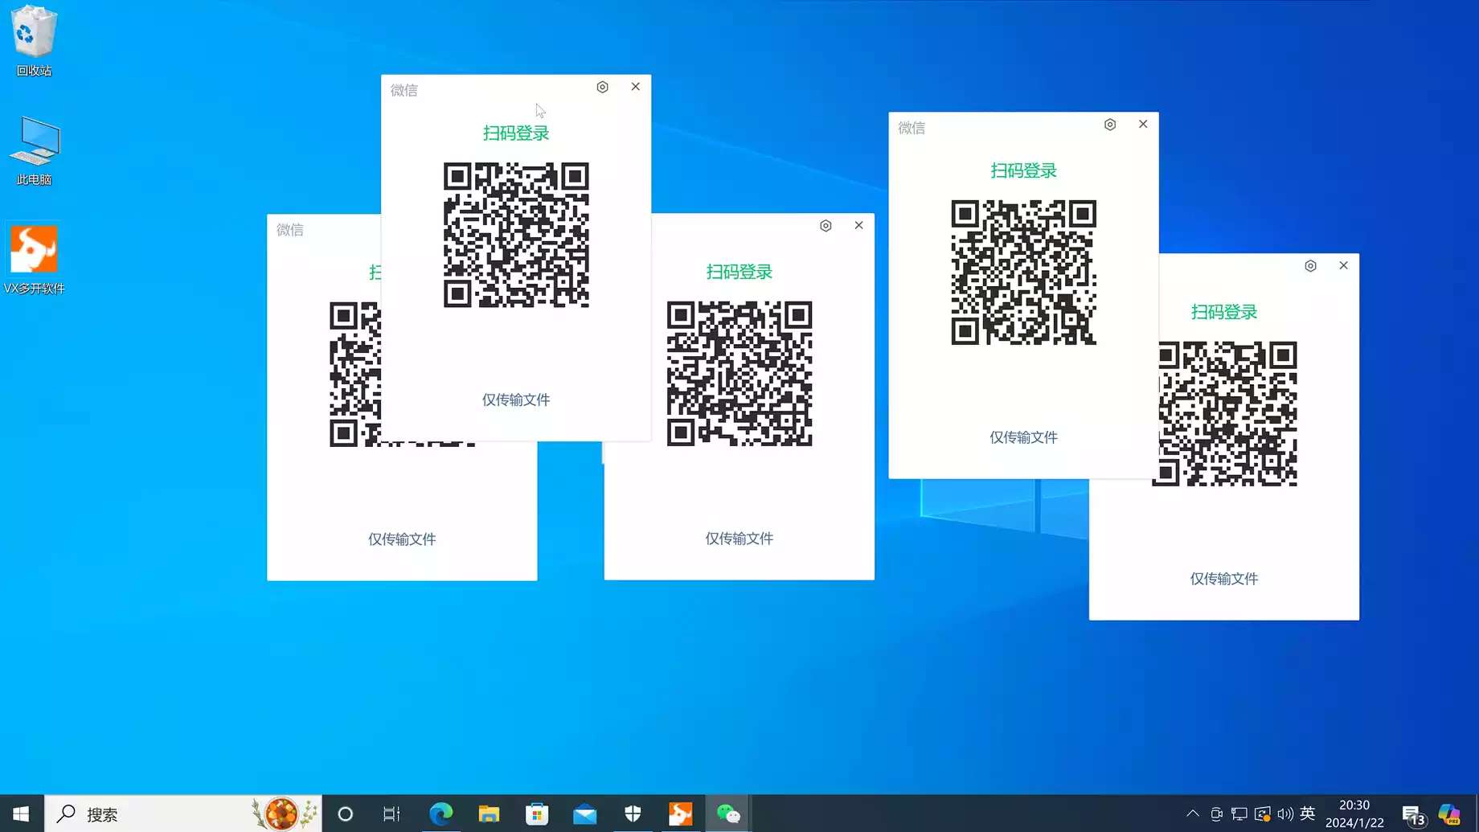Click the WeChat icon in the taskbar

click(x=728, y=814)
